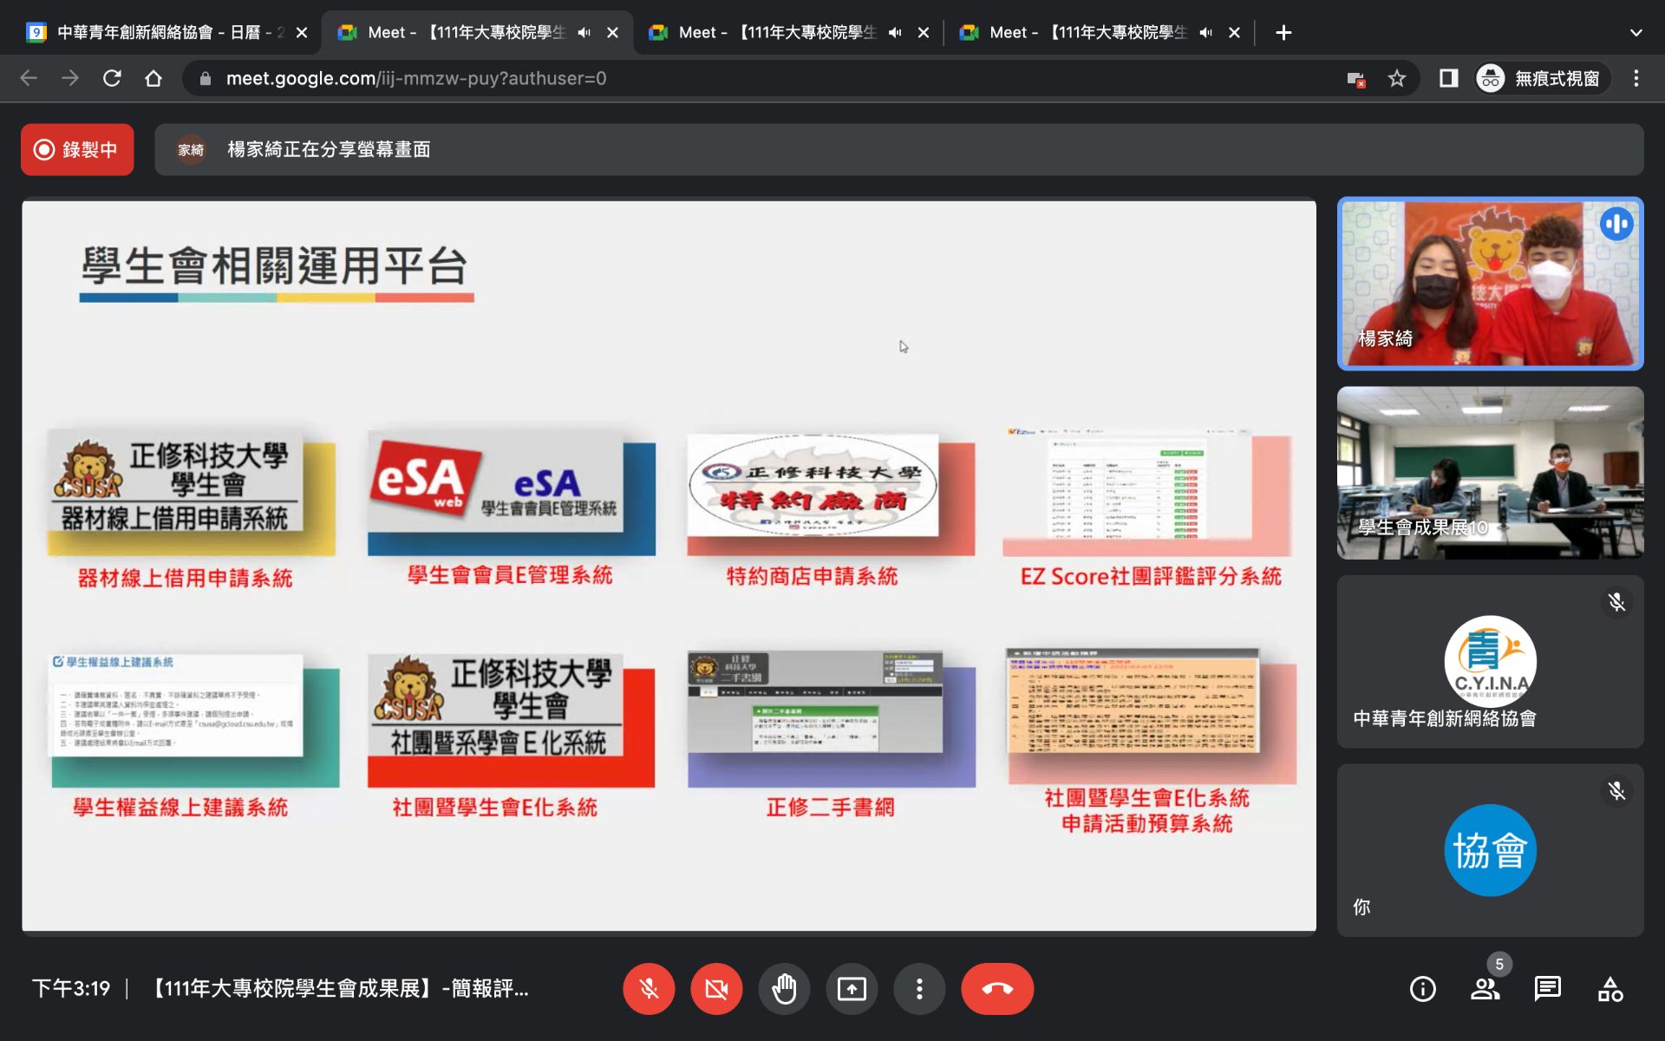The image size is (1665, 1041).
Task: Click the 錄製中 recording indicator
Action: pyautogui.click(x=77, y=149)
